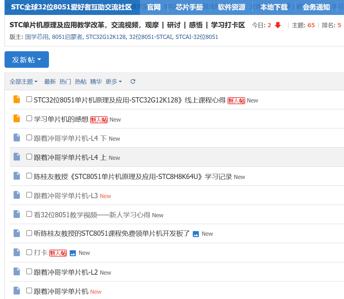Viewport: 344px width, 299px height.
Task: Open the 芯片手册 navigation item
Action: [x=189, y=7]
